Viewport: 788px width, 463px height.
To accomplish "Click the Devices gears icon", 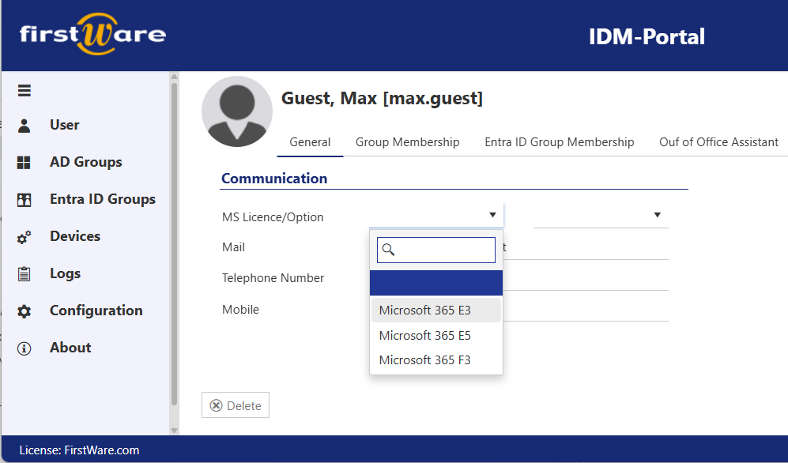I will coord(24,235).
